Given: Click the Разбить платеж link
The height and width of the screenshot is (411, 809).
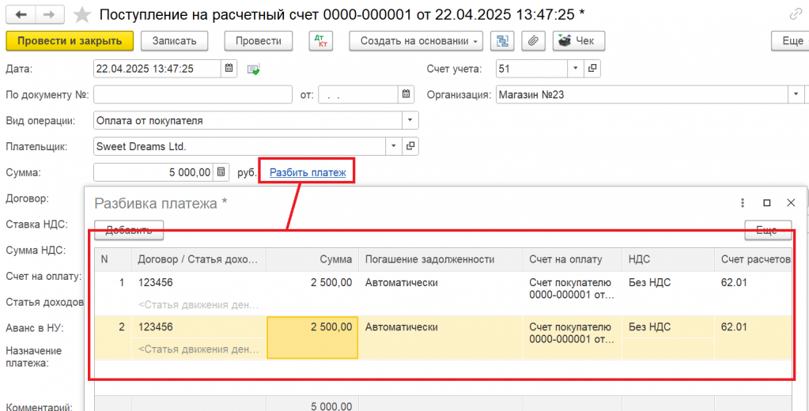Looking at the screenshot, I should pos(308,173).
